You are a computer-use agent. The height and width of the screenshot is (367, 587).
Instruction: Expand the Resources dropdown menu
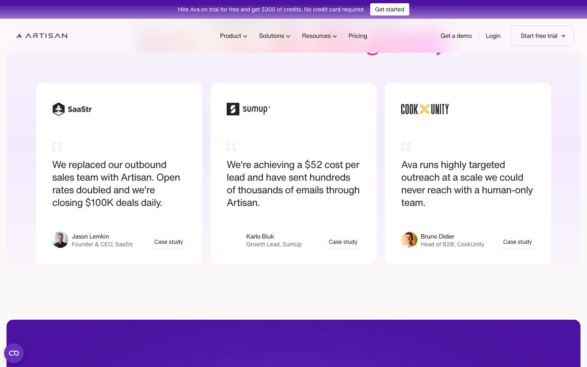320,36
